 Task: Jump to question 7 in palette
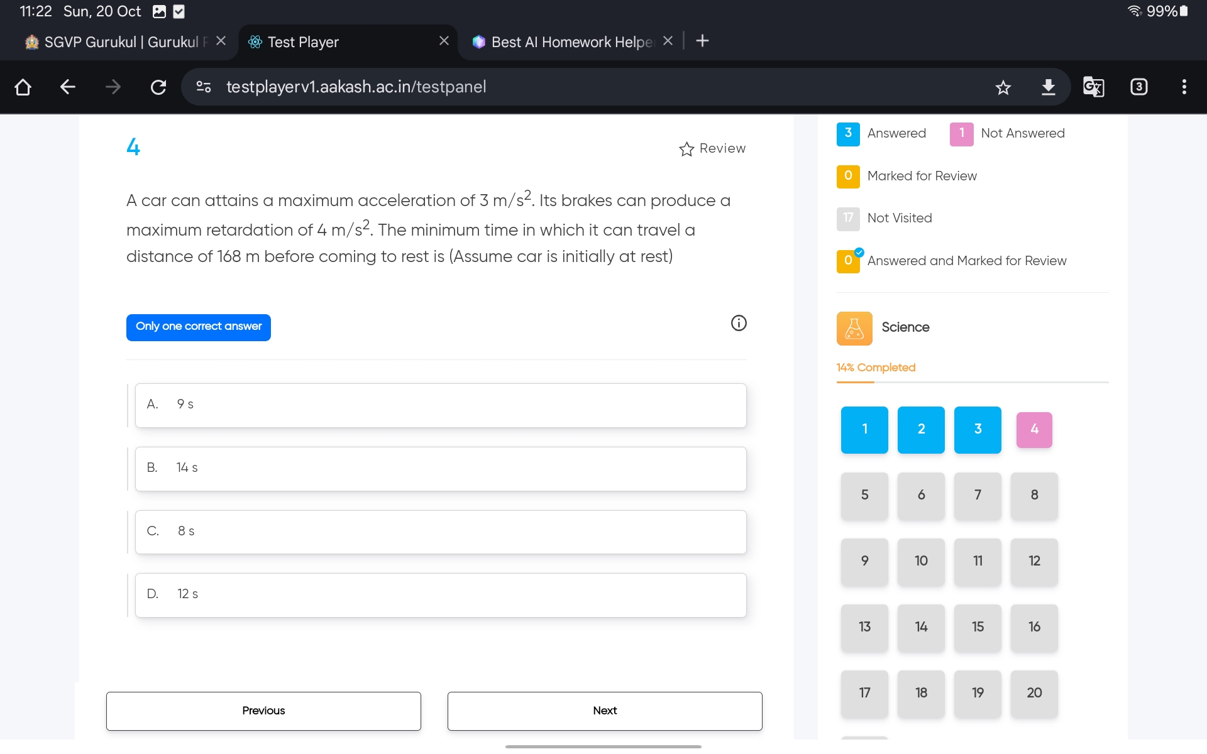978,496
